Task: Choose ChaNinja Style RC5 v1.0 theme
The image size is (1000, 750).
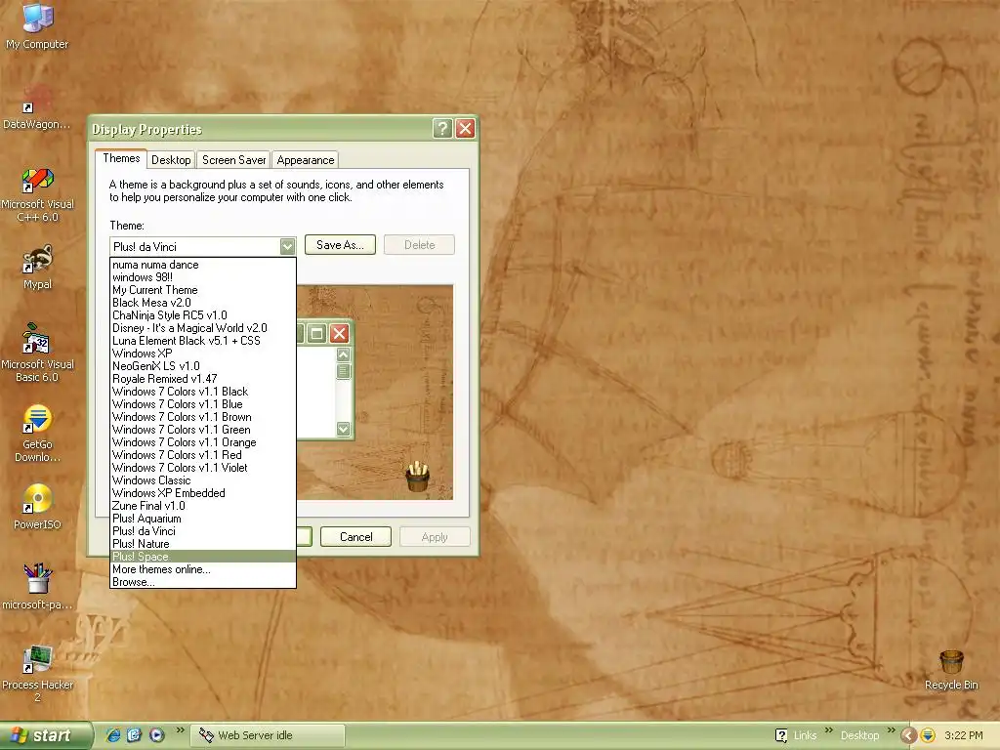Action: click(x=203, y=315)
